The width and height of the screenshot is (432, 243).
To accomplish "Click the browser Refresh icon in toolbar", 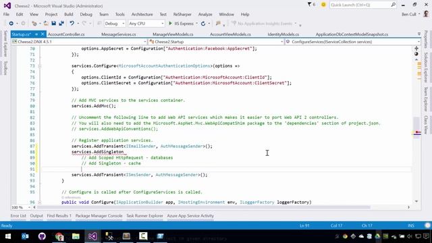I will point(203,24).
